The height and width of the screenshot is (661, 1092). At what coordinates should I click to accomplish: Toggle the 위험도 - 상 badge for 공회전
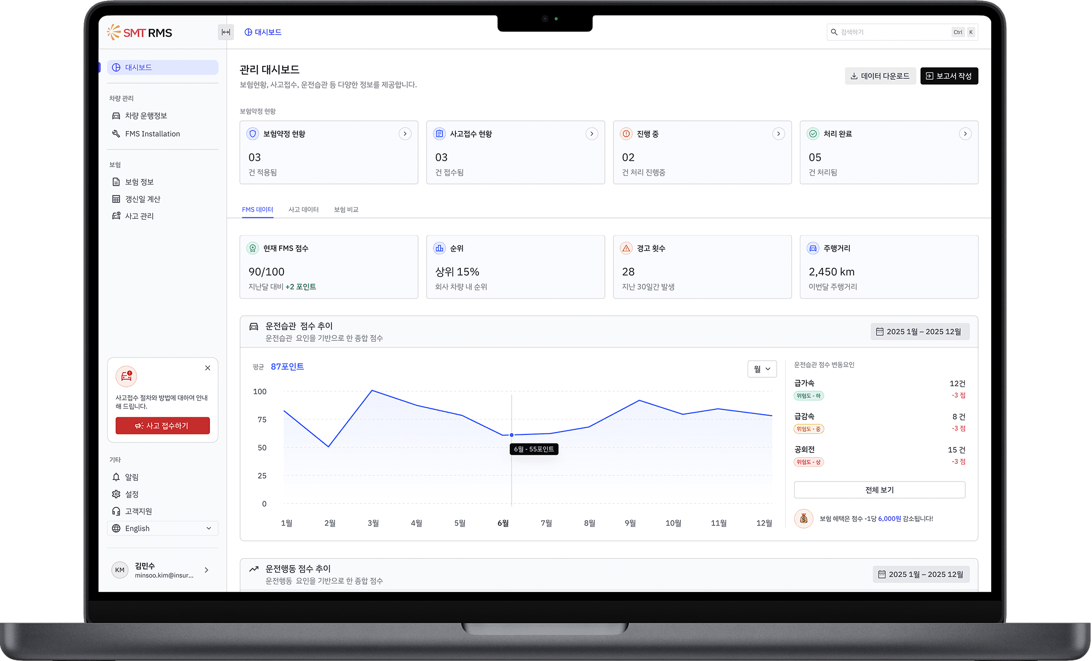pos(809,462)
